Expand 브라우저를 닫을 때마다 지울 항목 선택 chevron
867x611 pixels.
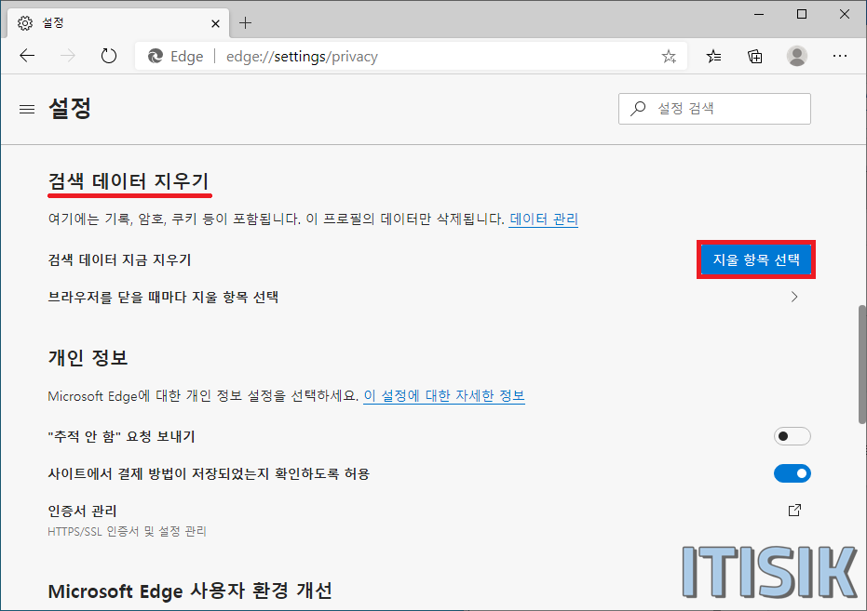click(794, 297)
